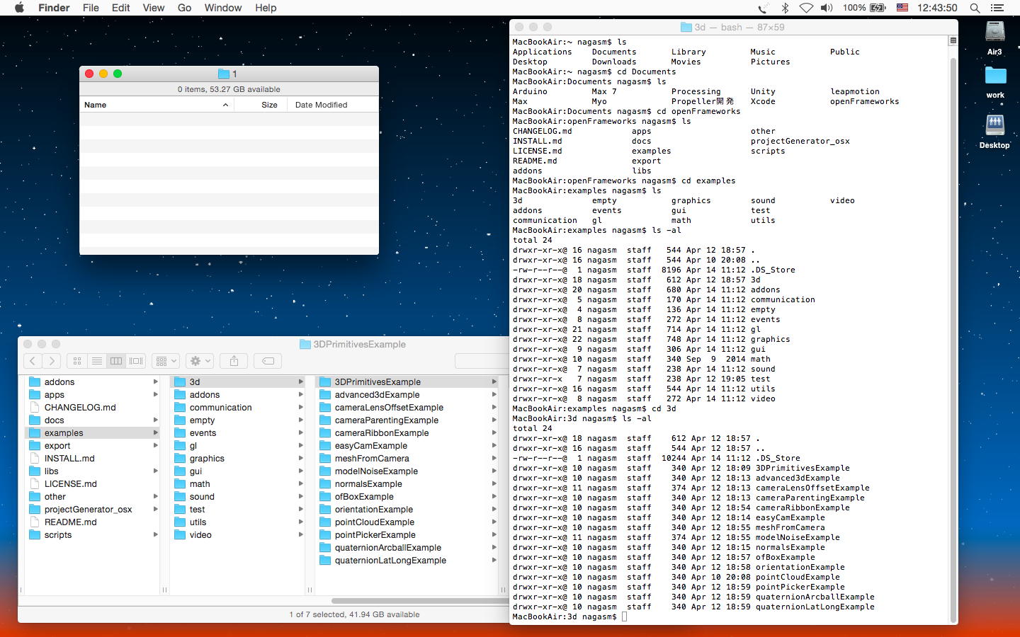Open Spotlight search in menu bar
Image resolution: width=1020 pixels, height=637 pixels.
tap(975, 8)
